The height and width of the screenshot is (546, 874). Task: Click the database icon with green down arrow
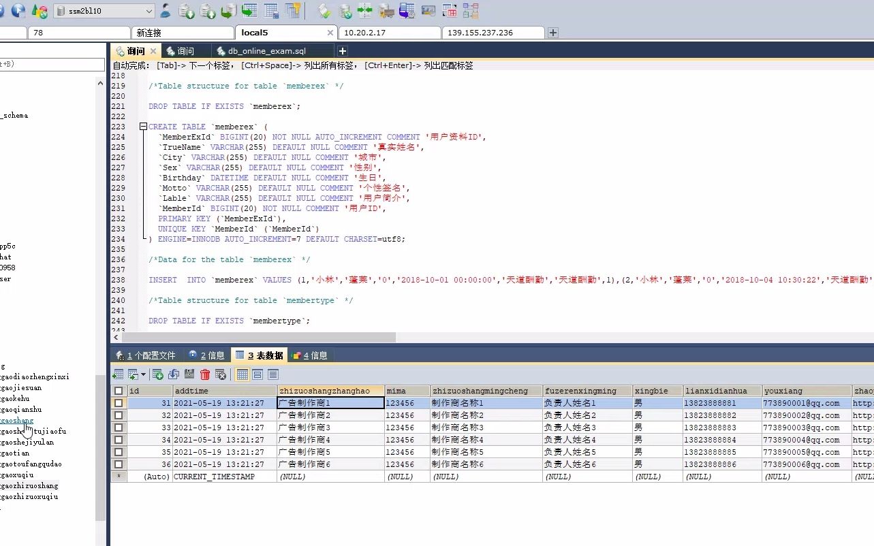pos(186,11)
